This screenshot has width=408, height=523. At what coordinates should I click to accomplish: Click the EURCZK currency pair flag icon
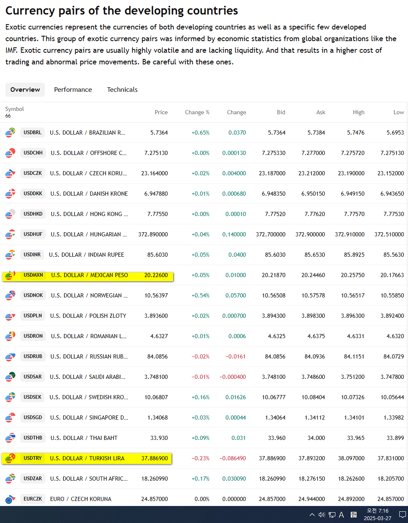tap(10, 499)
